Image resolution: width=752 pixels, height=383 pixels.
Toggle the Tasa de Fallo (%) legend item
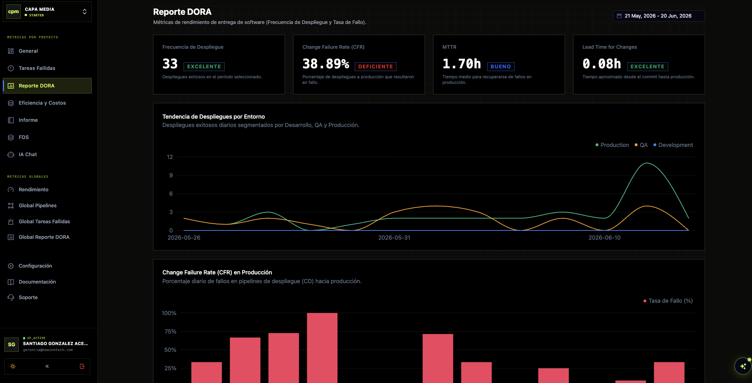coord(668,301)
